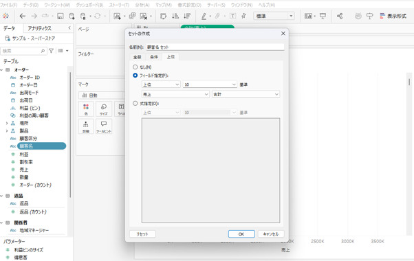
Task: Toggle mark labels with the T icon
Action: 232,16
